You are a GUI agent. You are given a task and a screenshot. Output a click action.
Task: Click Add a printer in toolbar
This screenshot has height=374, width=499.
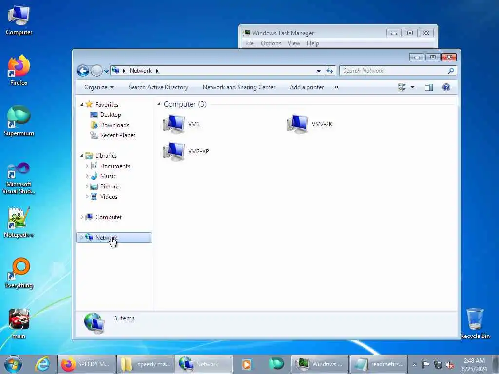coord(307,87)
